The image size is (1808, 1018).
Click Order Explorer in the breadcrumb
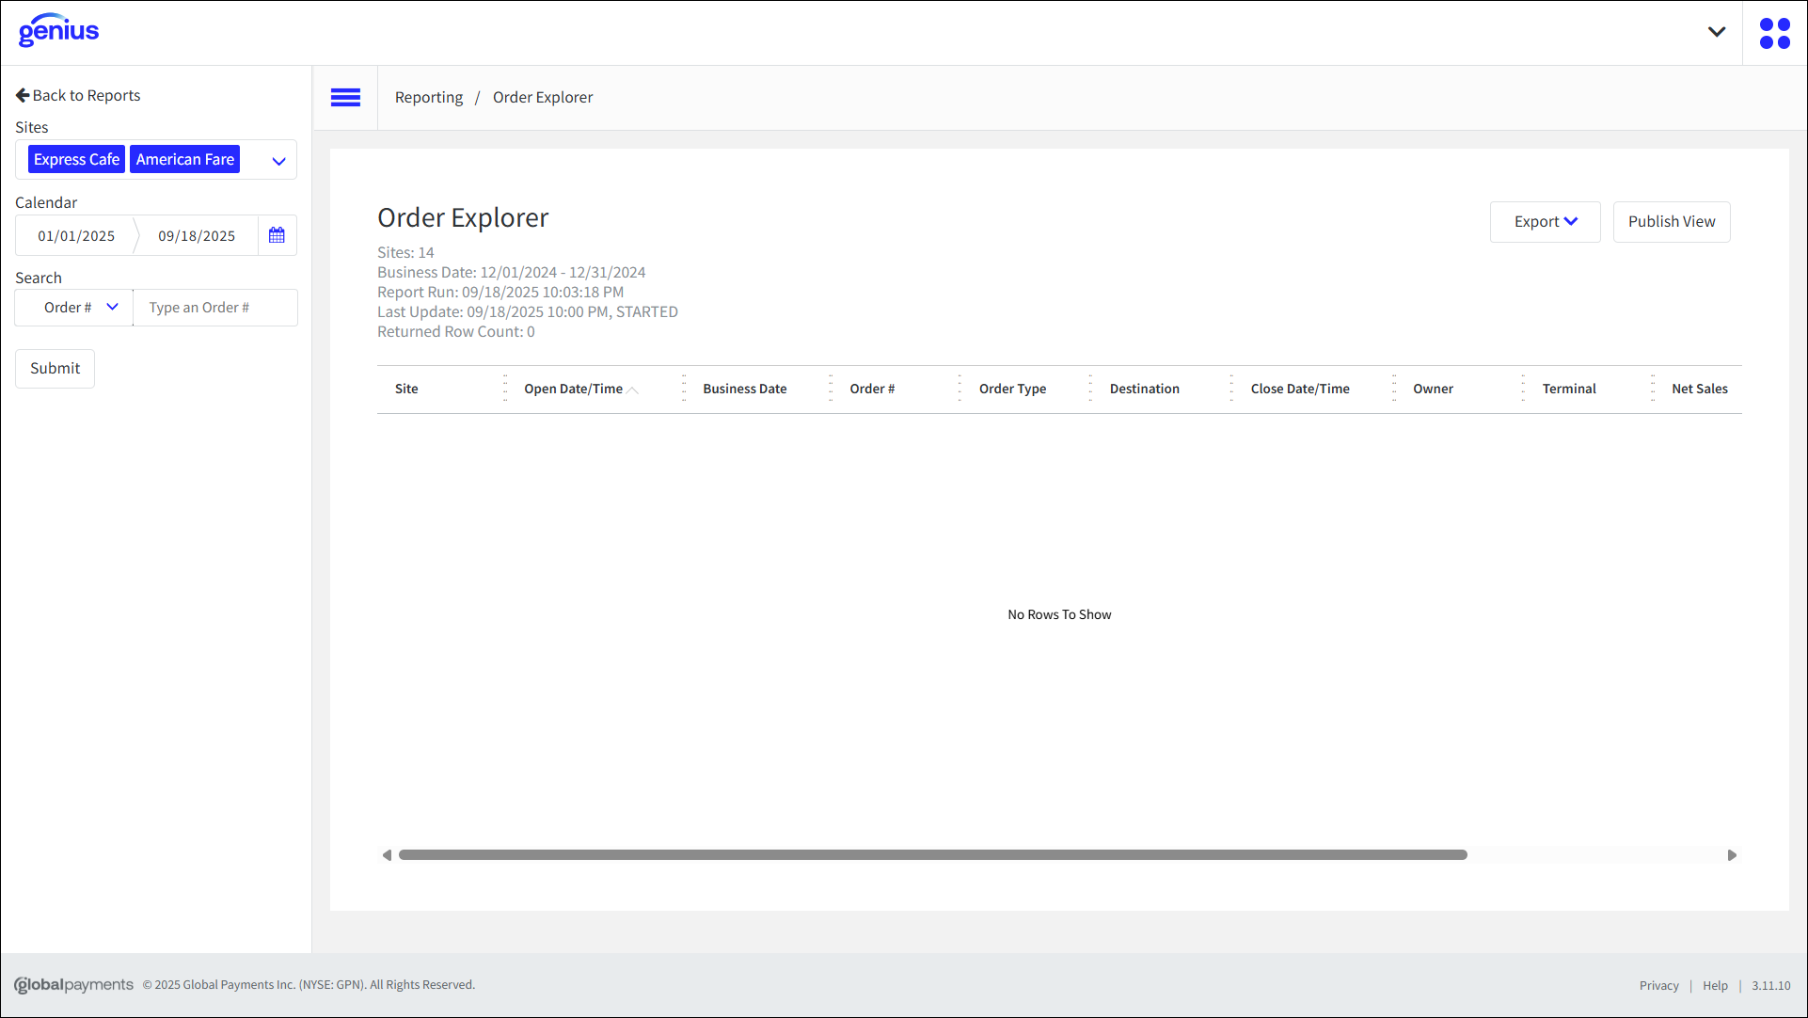tap(543, 97)
